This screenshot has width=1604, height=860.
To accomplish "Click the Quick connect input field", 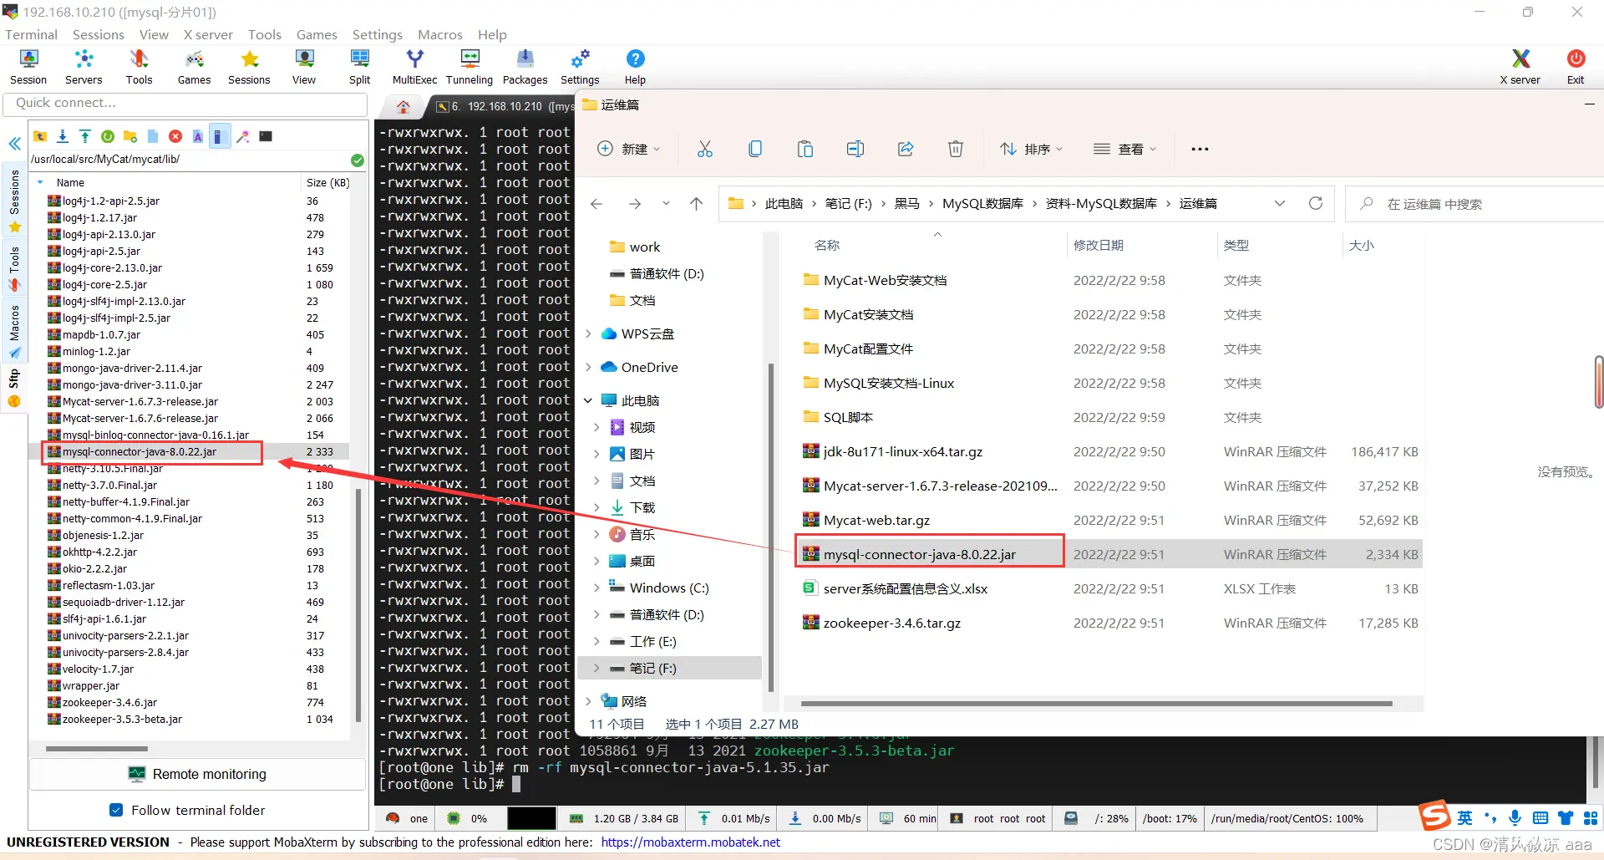I will tap(185, 104).
